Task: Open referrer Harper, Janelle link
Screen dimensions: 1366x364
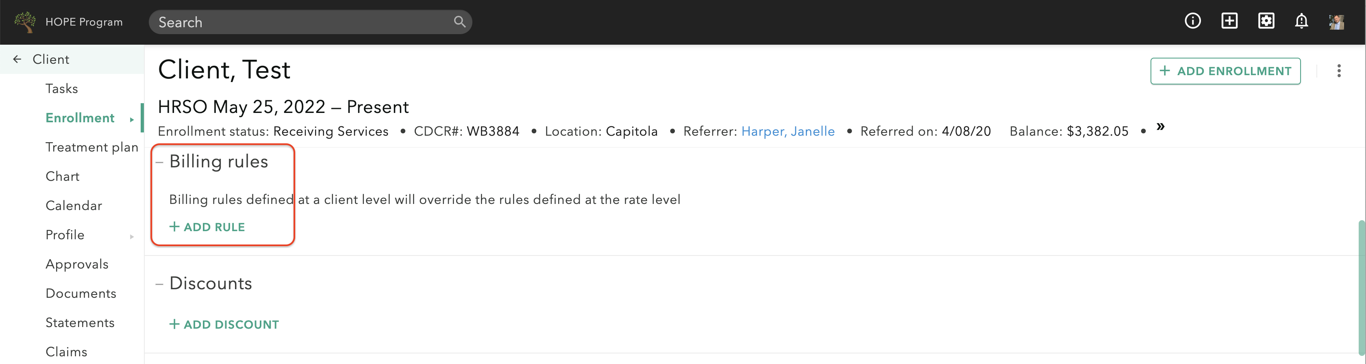Action: coord(787,131)
